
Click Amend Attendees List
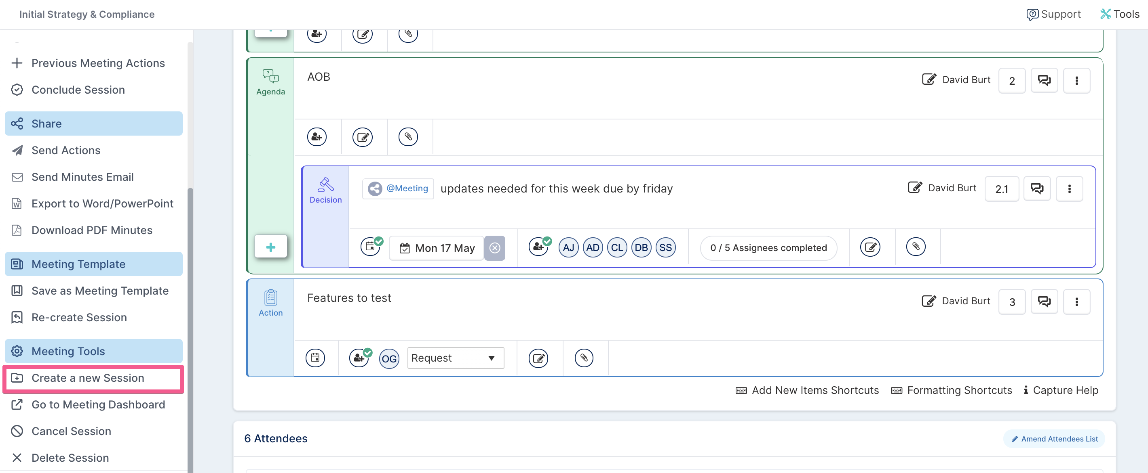[x=1054, y=439]
